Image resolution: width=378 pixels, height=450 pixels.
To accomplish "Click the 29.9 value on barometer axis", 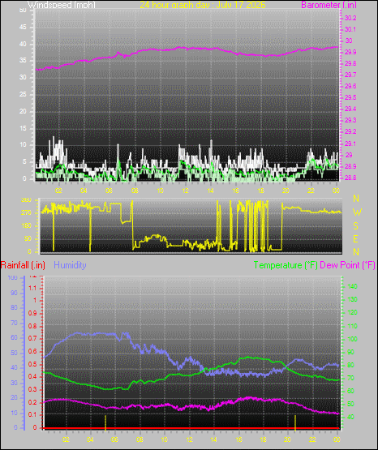I will (350, 52).
